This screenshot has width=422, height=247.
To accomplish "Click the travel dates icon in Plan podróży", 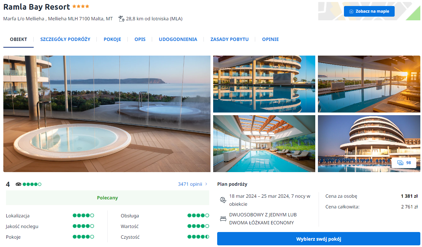I will pyautogui.click(x=223, y=200).
